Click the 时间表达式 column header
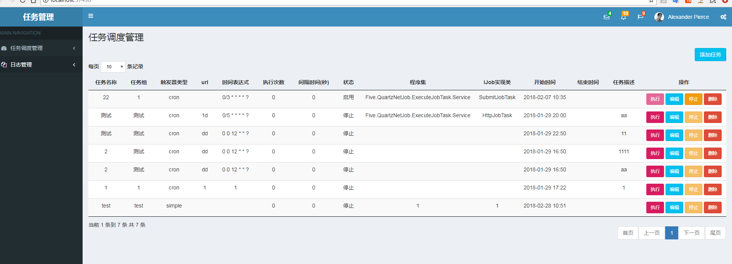Viewport: 732px width, 264px height. click(236, 82)
